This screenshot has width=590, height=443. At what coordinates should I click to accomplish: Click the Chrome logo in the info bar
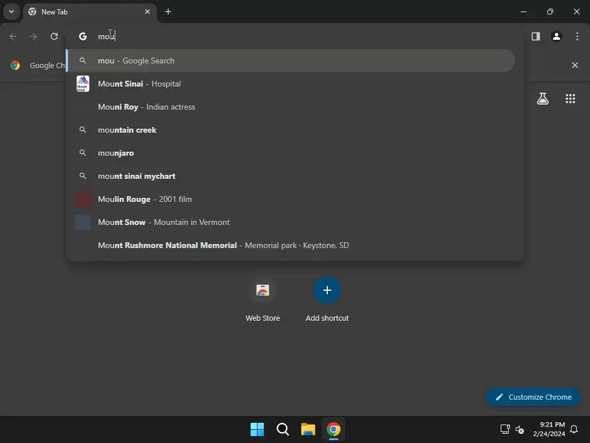point(15,65)
